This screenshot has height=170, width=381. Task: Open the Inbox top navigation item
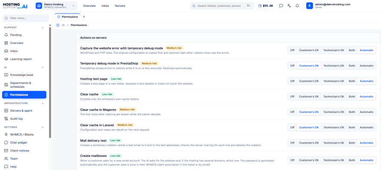[105, 6]
